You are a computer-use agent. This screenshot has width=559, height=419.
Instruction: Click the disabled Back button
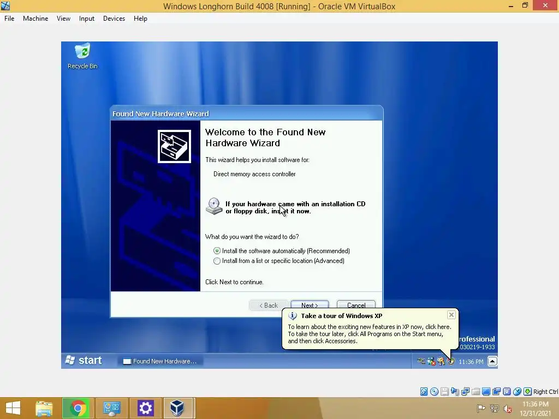(268, 306)
